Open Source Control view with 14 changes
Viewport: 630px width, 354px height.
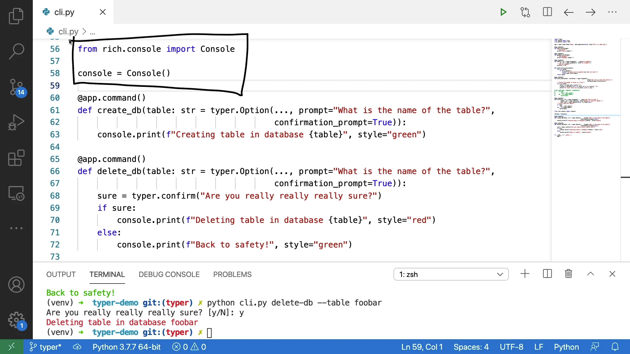click(16, 87)
